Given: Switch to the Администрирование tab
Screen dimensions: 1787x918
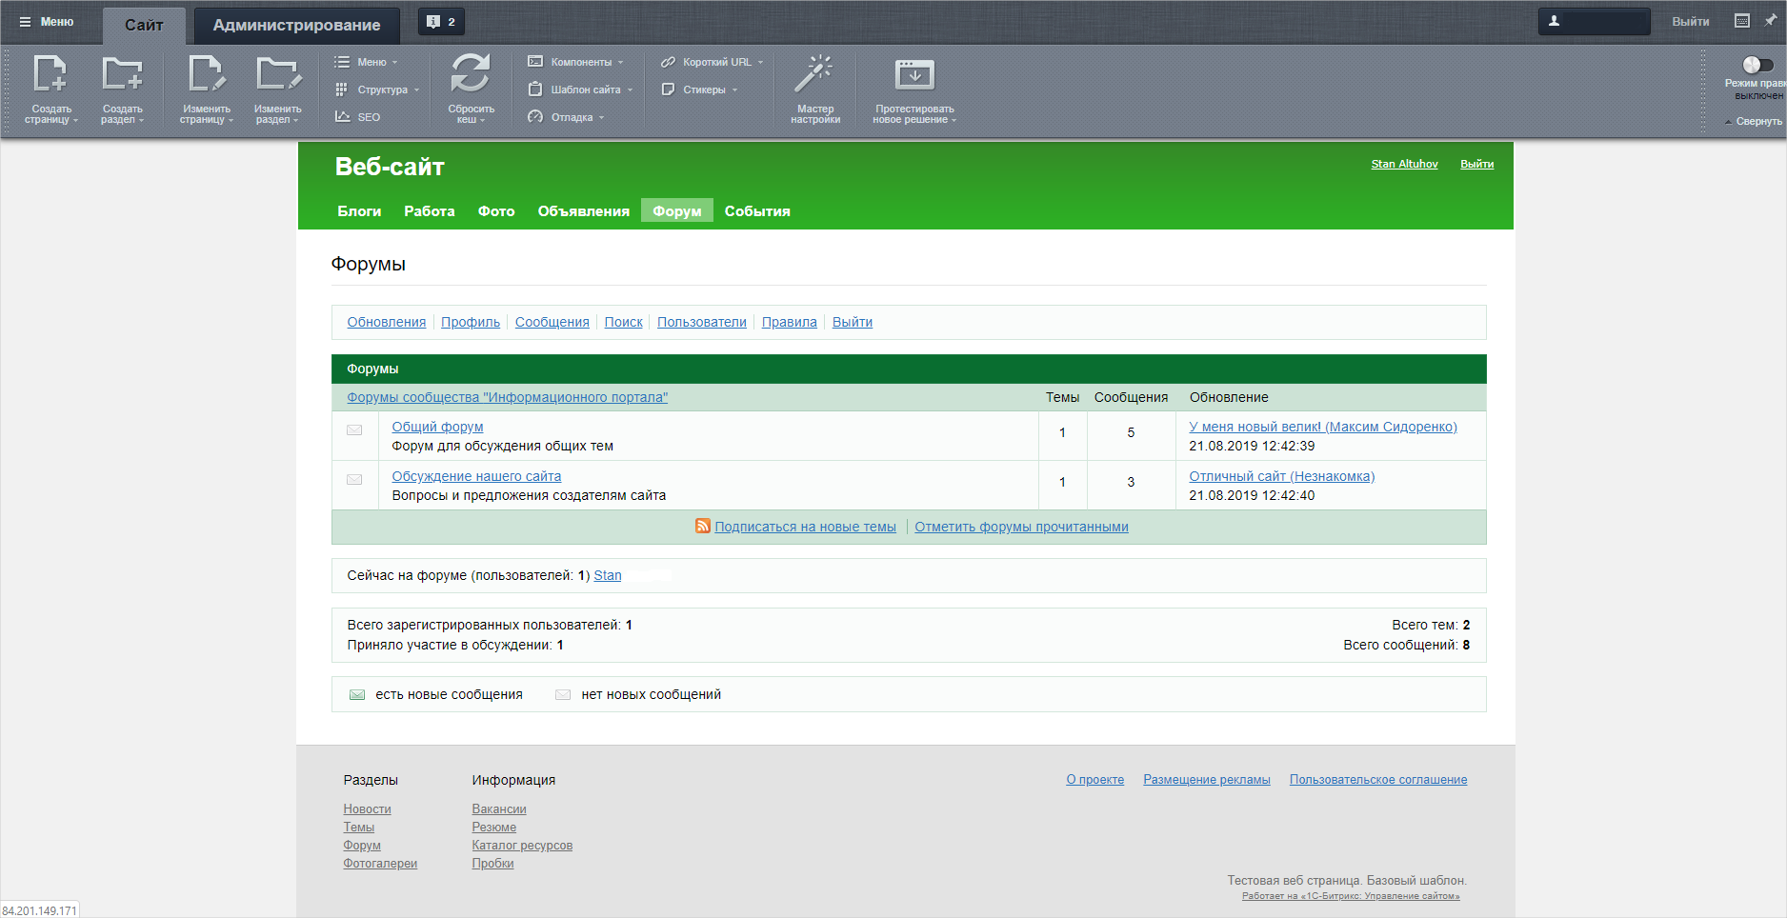Looking at the screenshot, I should pyautogui.click(x=296, y=25).
